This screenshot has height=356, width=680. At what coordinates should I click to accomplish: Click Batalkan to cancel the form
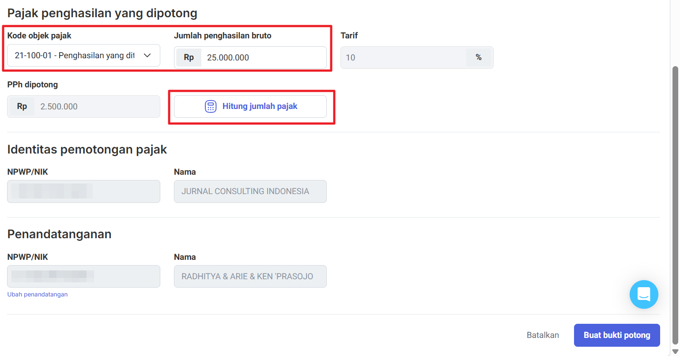click(543, 335)
